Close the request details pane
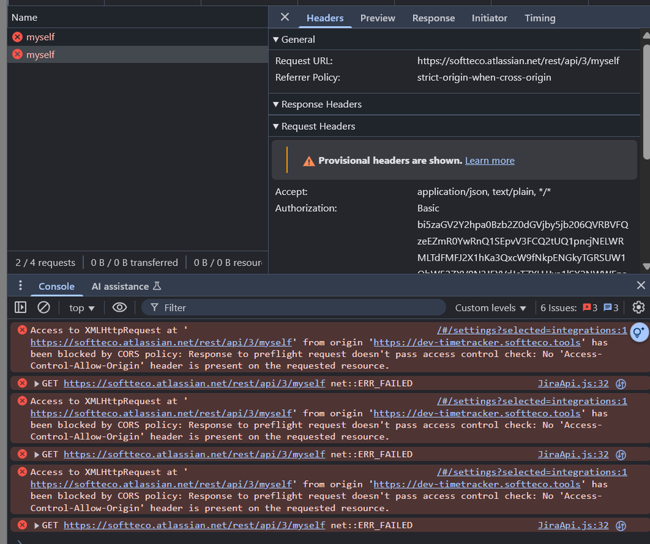The height and width of the screenshot is (544, 650). pyautogui.click(x=285, y=17)
